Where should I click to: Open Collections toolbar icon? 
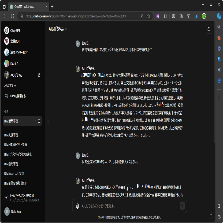(x=181, y=16)
